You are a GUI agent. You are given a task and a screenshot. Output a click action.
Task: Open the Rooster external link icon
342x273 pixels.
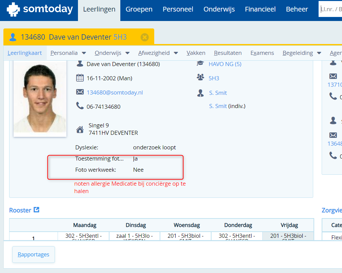click(x=36, y=210)
